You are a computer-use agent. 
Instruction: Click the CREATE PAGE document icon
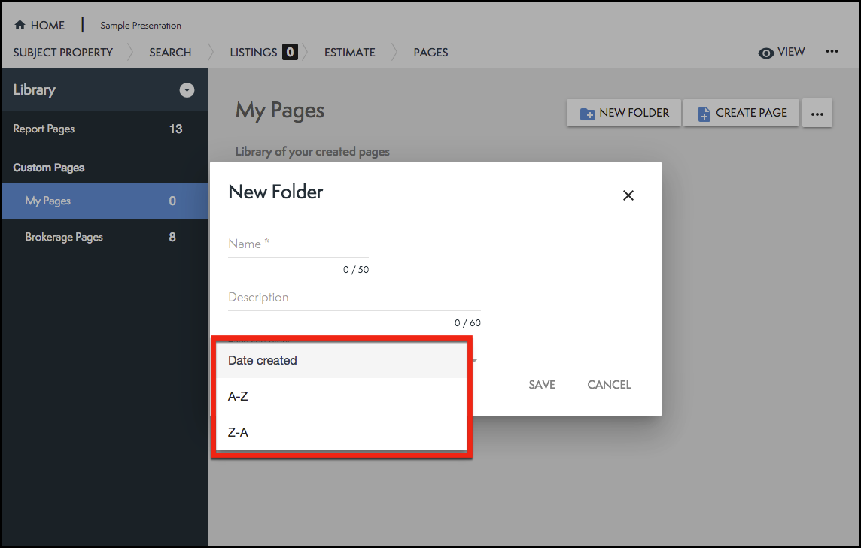pos(704,114)
